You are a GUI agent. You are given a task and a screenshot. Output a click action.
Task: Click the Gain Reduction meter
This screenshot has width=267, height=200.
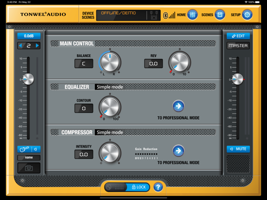146,154
